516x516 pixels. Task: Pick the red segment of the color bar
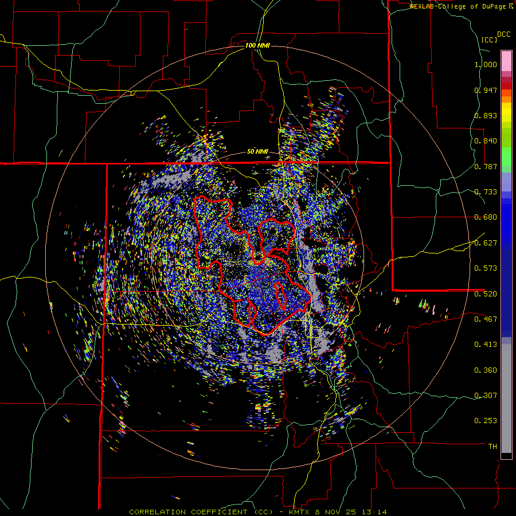pos(506,86)
